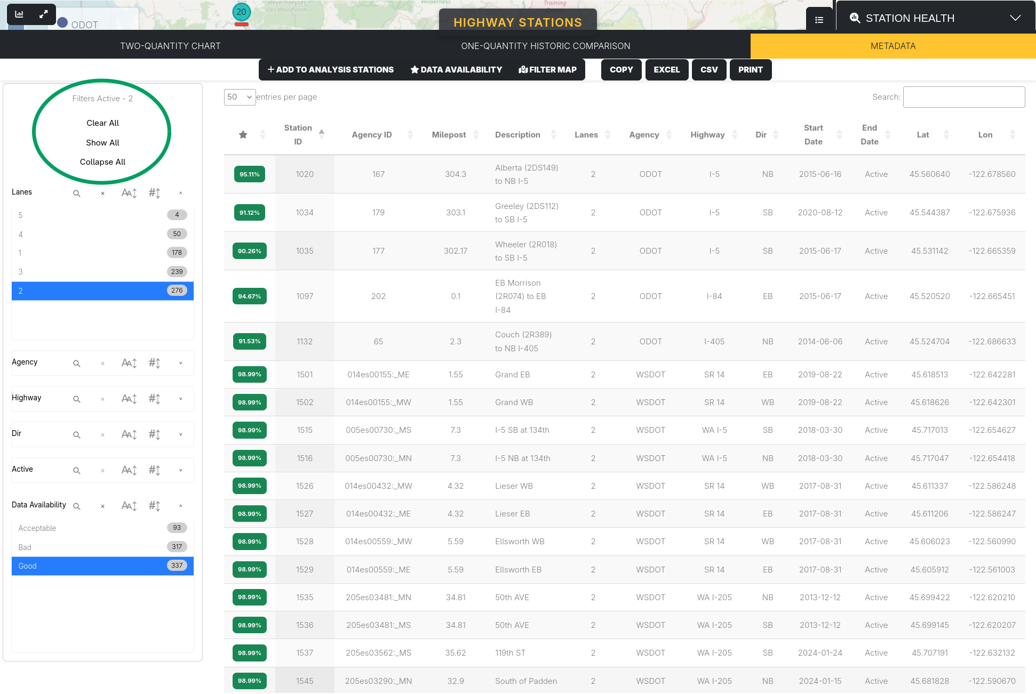Image resolution: width=1036 pixels, height=694 pixels.
Task: Sort Agency filter alphabetically
Action: click(129, 363)
